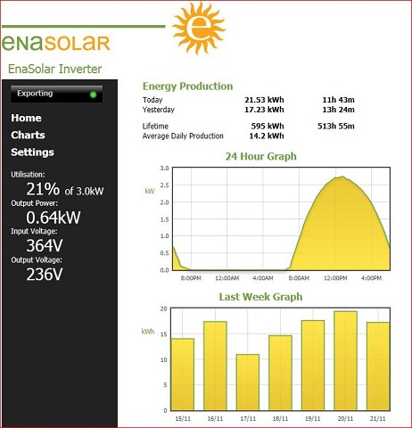Click the 16/11 bar in weekly graph
Screen dimensions: 412x428
215,366
